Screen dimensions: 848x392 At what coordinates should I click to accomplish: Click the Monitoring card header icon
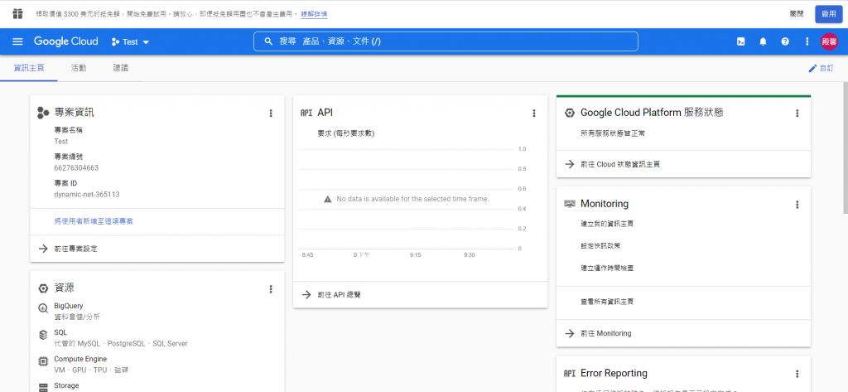(x=570, y=204)
